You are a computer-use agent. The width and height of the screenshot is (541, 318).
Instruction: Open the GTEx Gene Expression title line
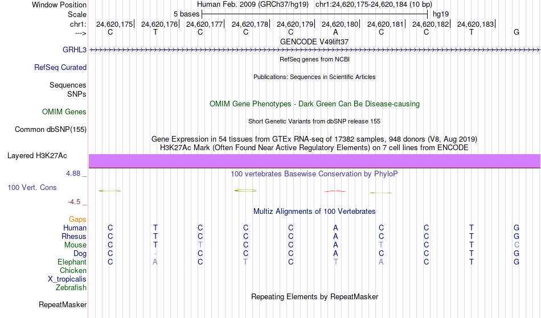tap(314, 139)
